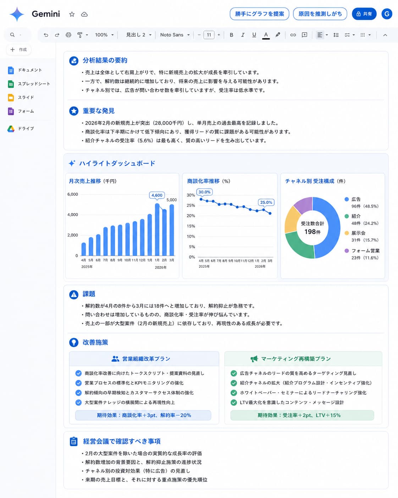Click the 受注数合計 198件 donut center

click(313, 228)
